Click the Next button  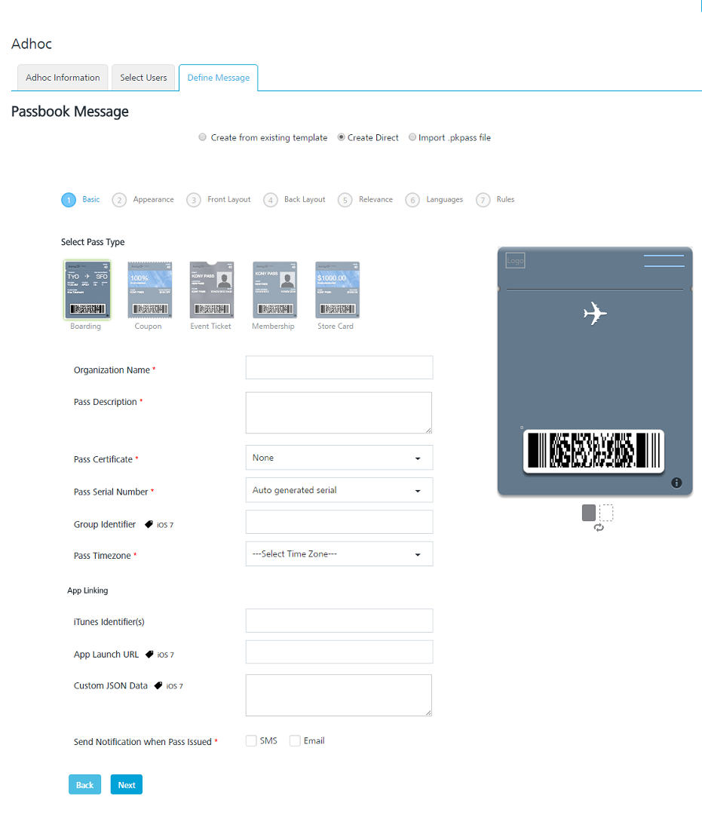click(126, 784)
